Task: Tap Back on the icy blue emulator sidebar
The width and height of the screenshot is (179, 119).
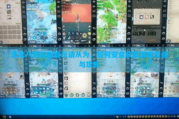Action: point(59,28)
